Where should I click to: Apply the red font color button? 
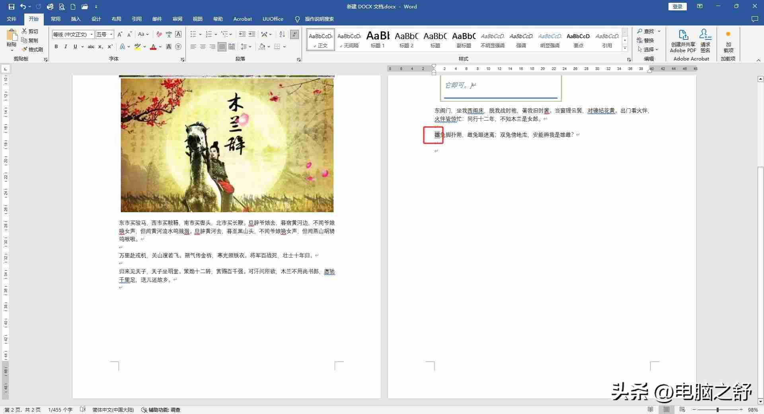[153, 47]
